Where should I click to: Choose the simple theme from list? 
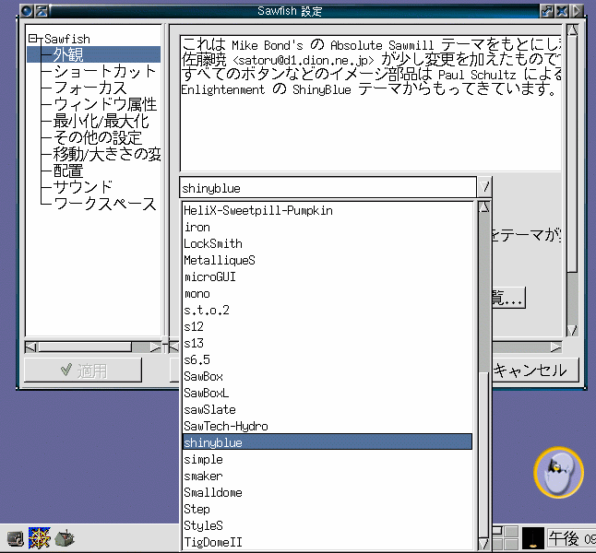[328, 460]
